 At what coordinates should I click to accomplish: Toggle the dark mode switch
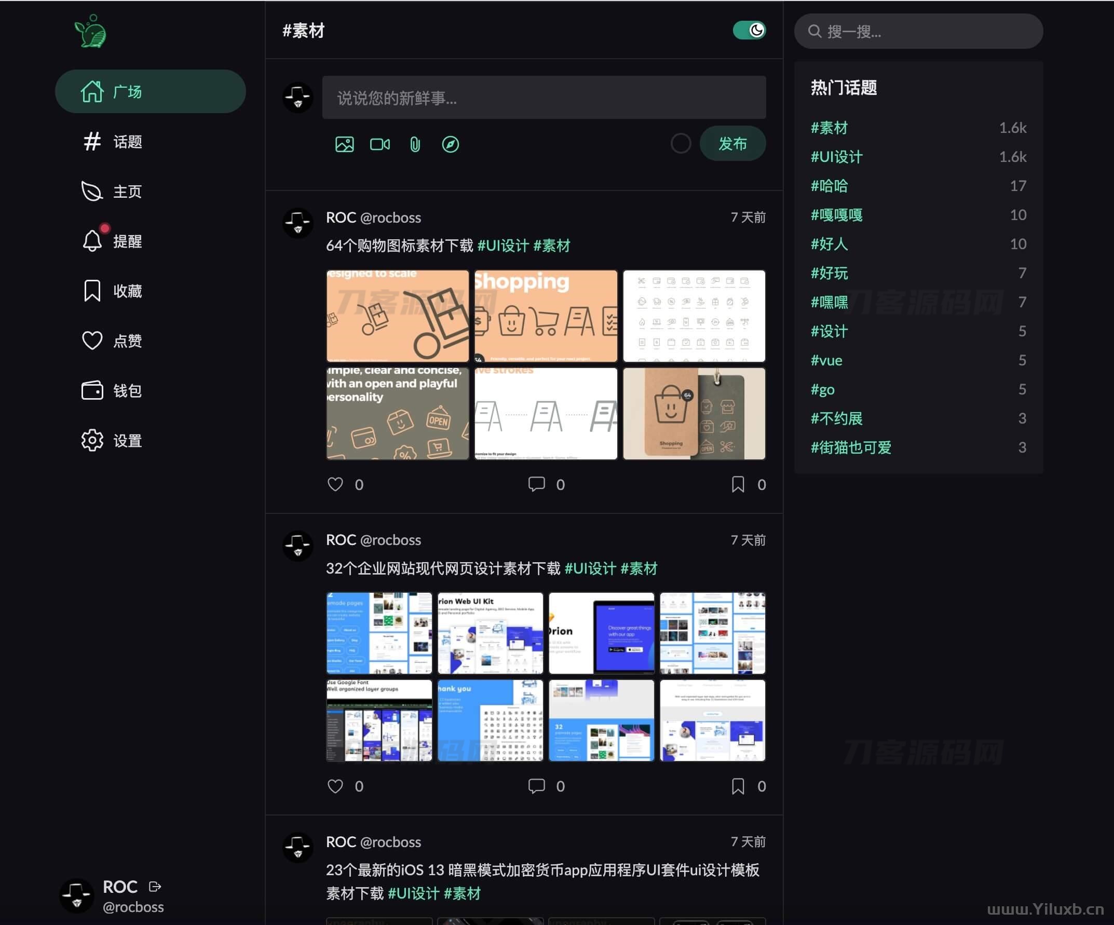pos(750,31)
